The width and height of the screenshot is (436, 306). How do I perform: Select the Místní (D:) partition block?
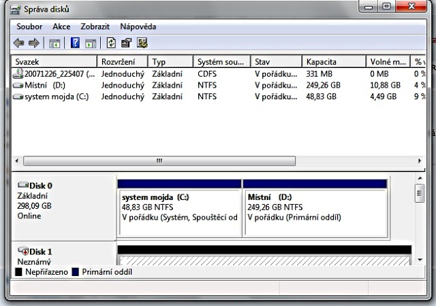click(x=314, y=211)
